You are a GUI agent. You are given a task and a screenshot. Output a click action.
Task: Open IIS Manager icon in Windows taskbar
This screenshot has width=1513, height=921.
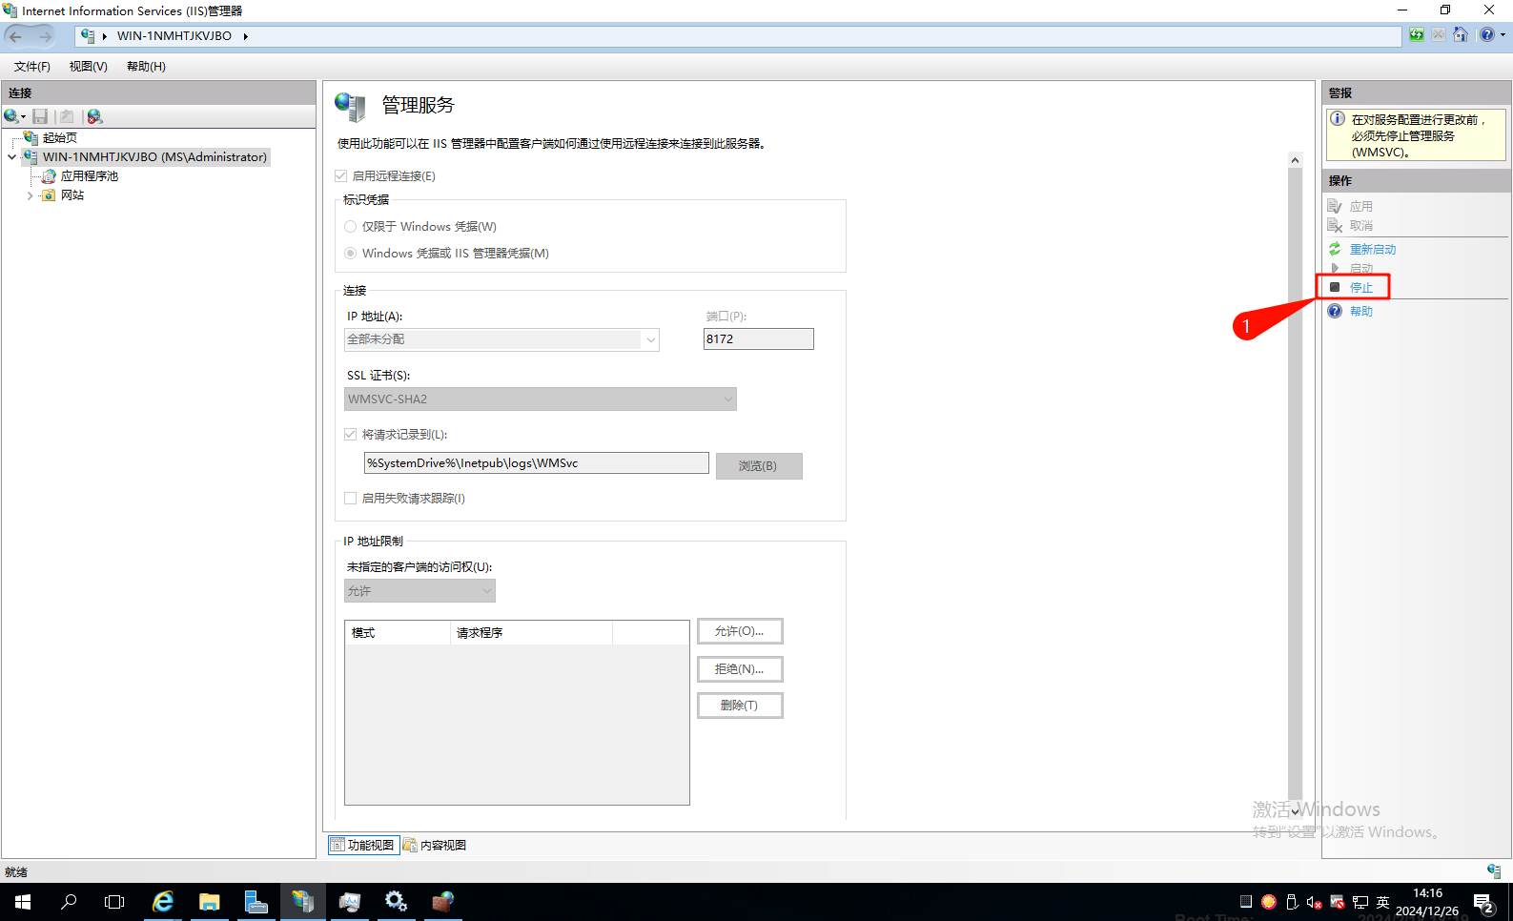click(x=302, y=901)
